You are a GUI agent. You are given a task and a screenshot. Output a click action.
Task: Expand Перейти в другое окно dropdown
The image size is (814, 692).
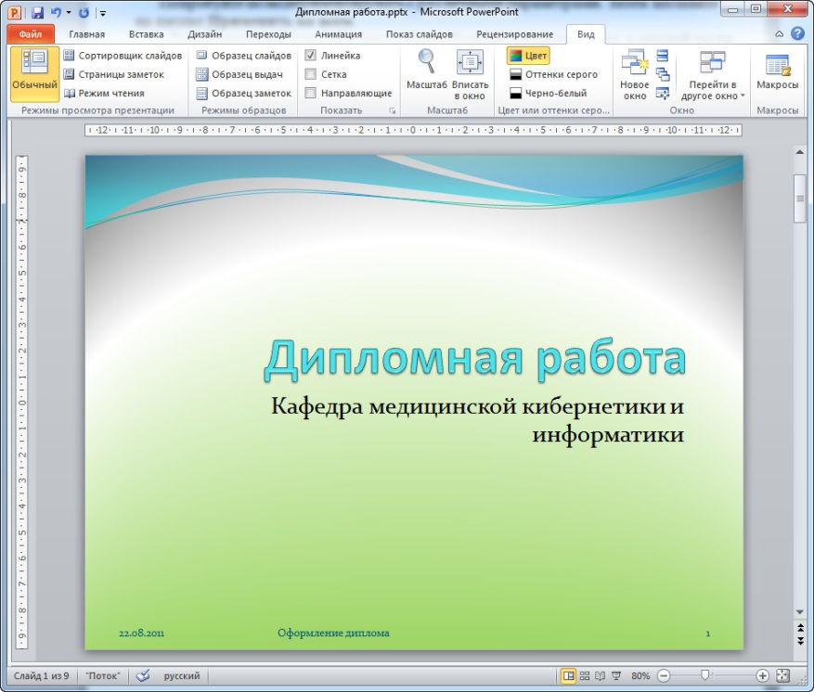[x=713, y=74]
